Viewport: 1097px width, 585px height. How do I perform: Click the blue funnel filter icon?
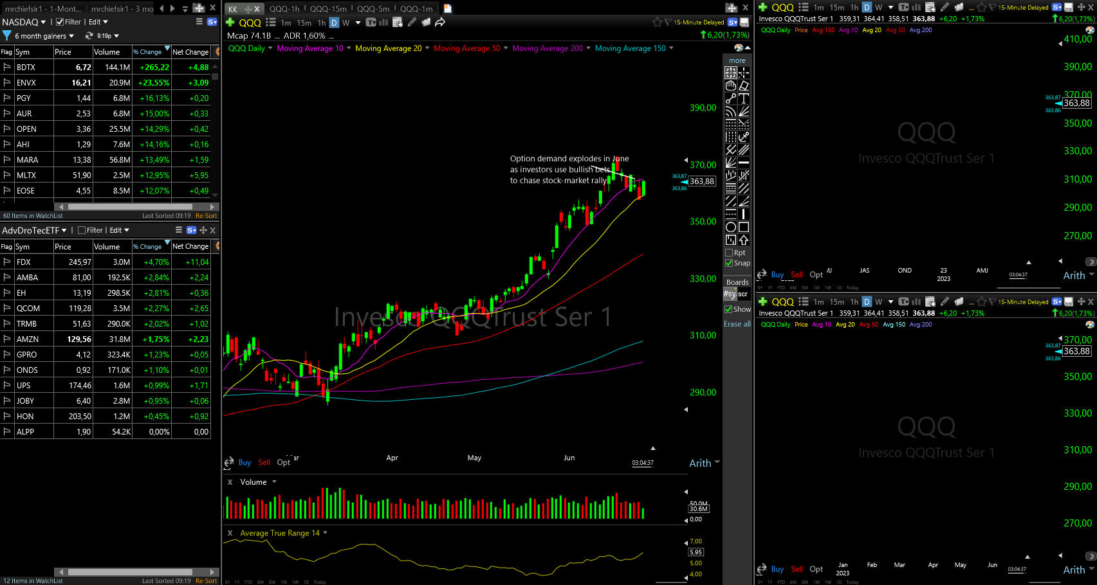coord(7,36)
